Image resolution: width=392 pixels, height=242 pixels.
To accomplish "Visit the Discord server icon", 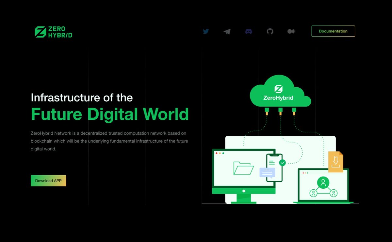I will [249, 31].
